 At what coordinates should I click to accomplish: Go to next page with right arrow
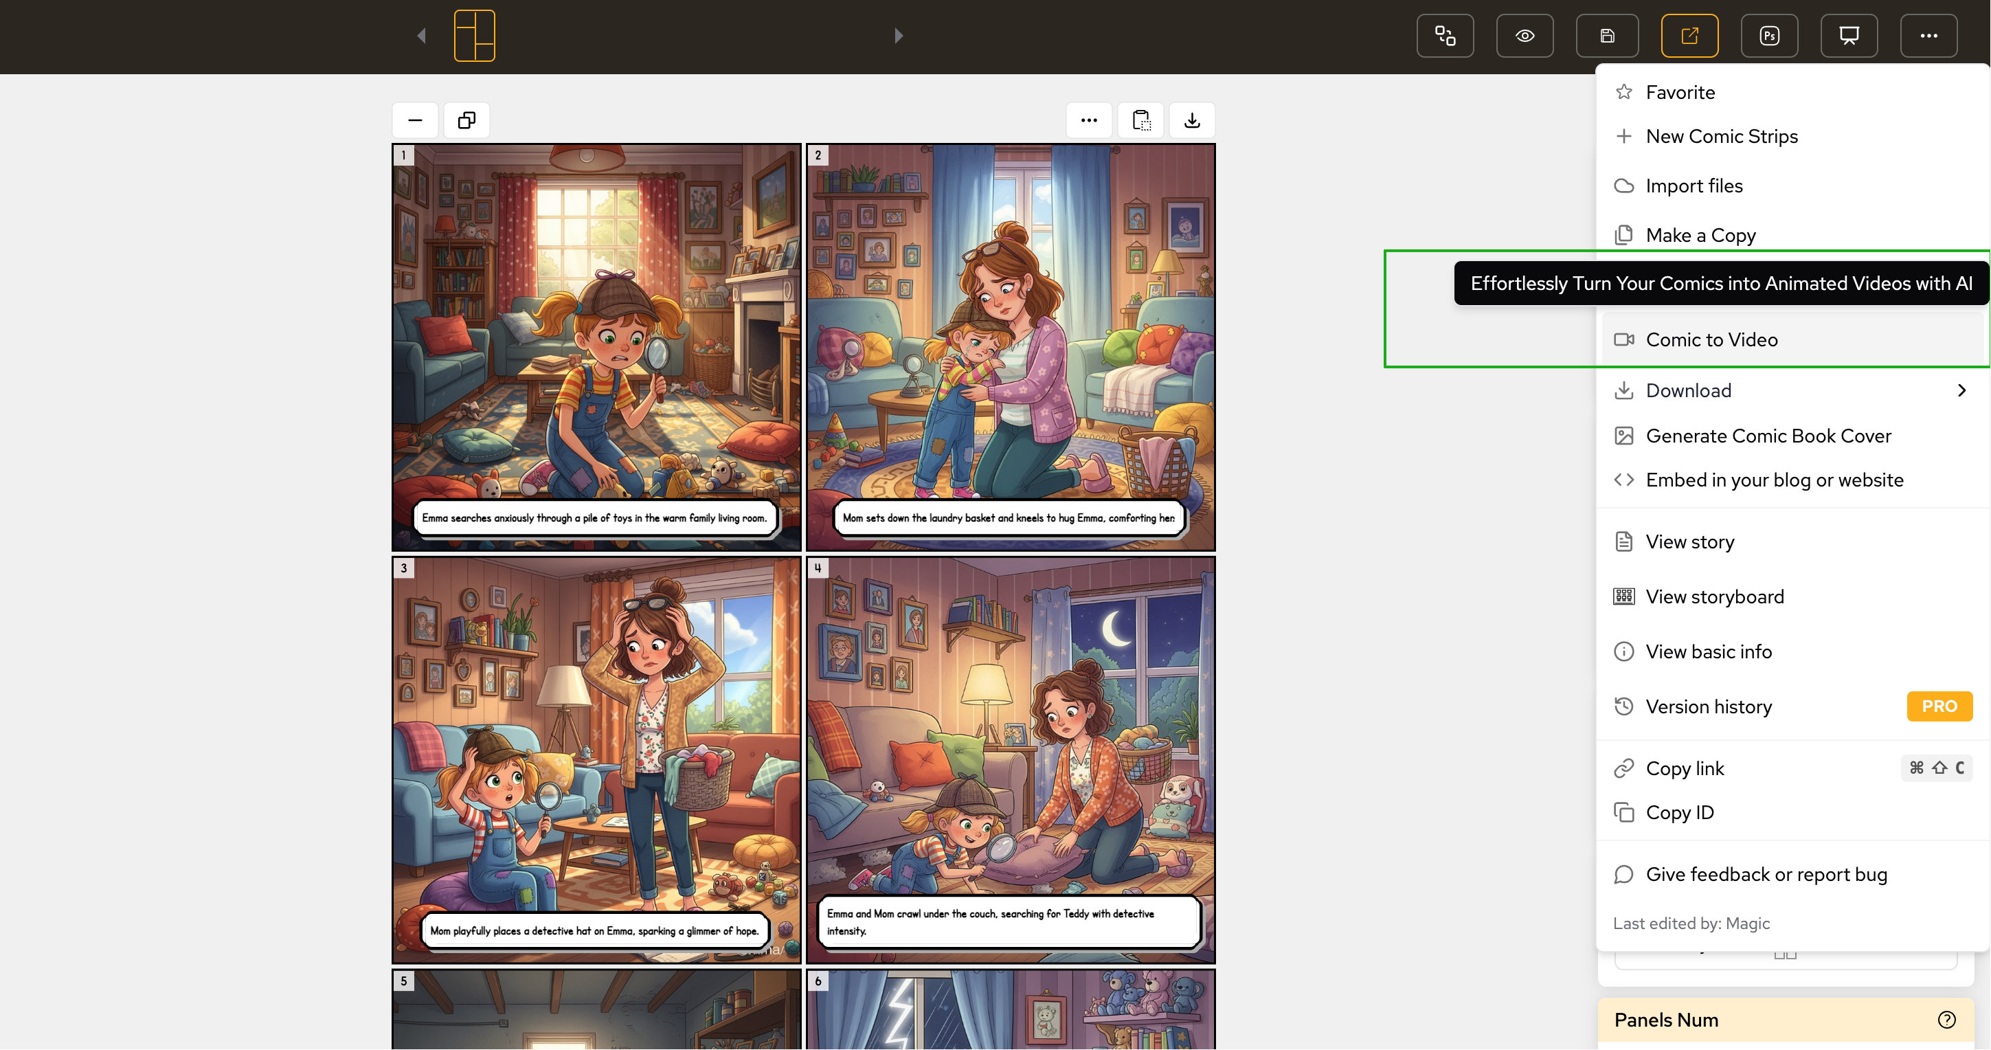point(898,36)
